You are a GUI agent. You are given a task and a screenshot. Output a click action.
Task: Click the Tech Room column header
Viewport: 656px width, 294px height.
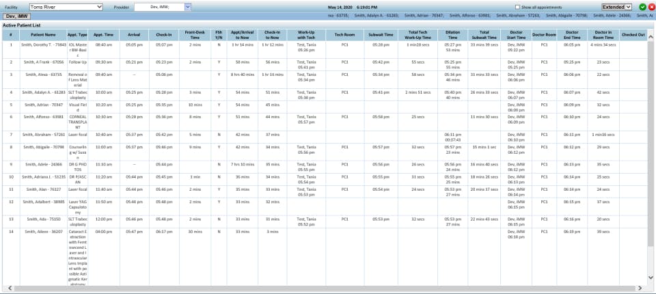pos(344,35)
